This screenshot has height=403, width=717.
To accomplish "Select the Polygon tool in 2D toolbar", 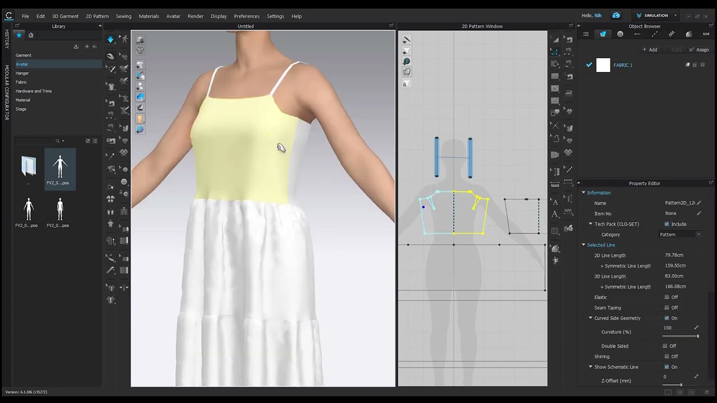I will point(555,64).
